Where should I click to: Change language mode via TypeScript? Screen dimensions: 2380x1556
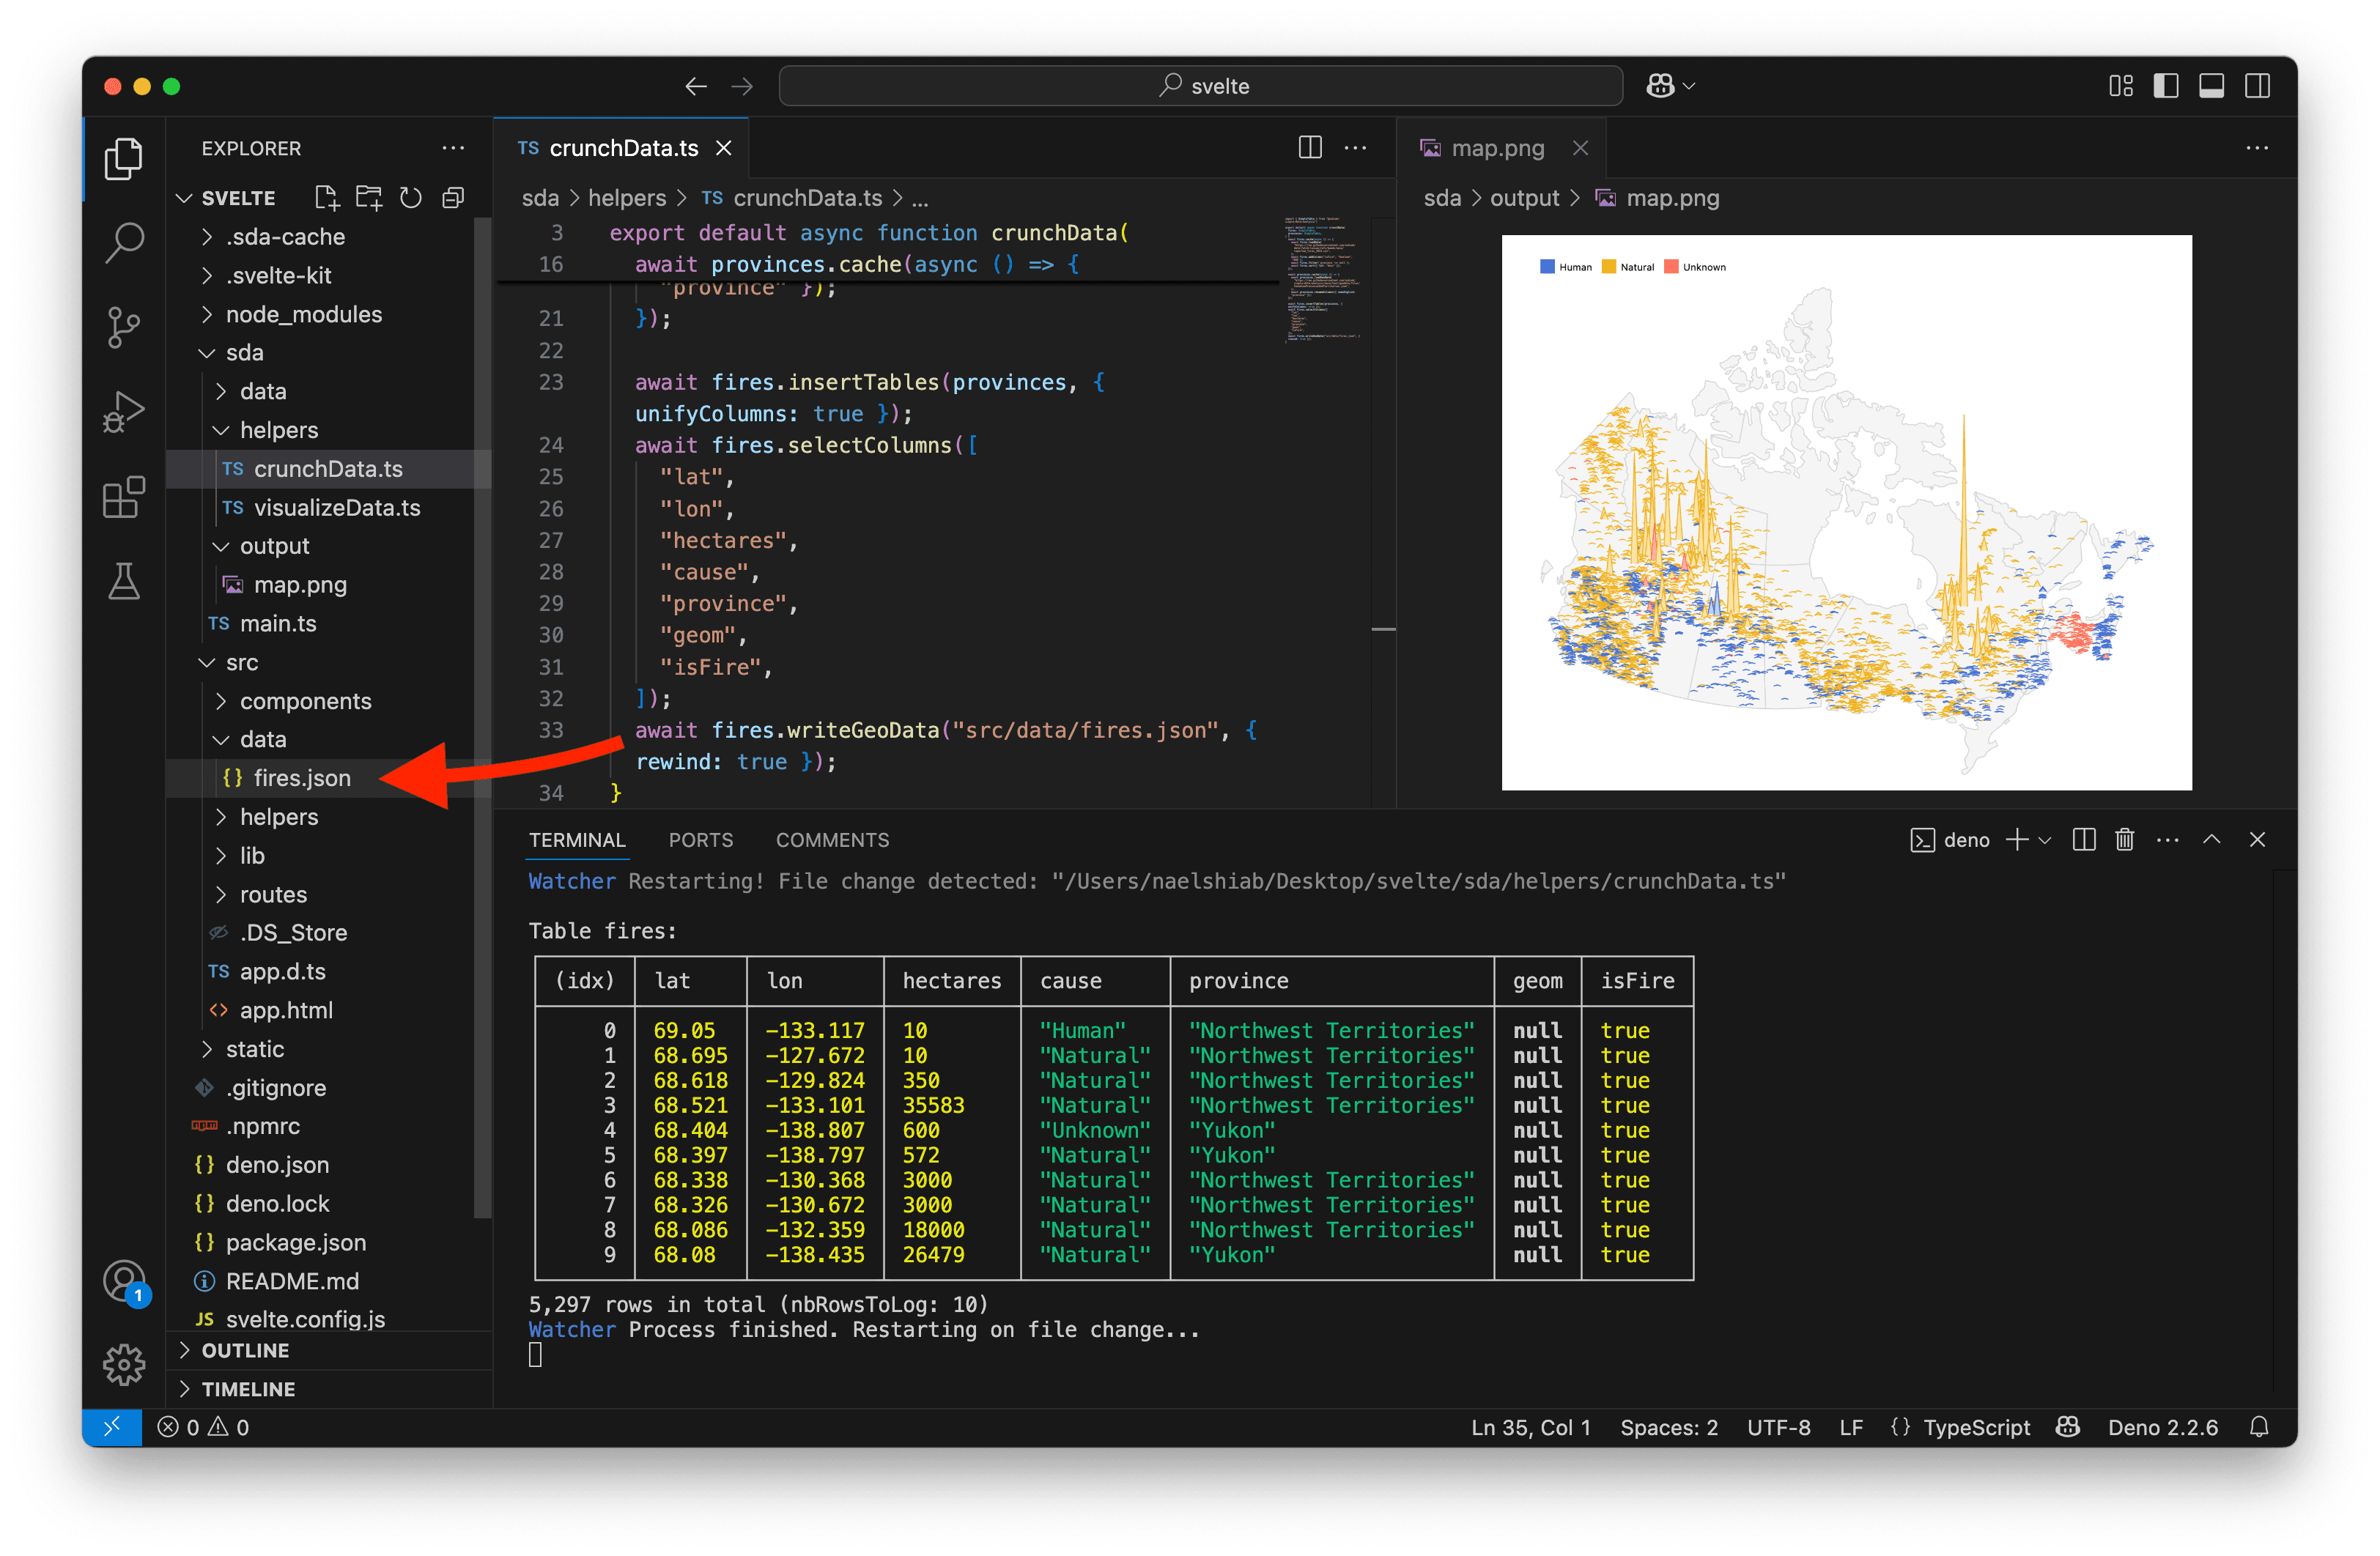(1976, 1427)
